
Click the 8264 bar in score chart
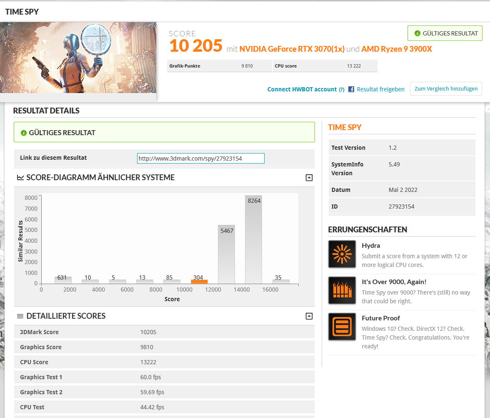coord(253,239)
